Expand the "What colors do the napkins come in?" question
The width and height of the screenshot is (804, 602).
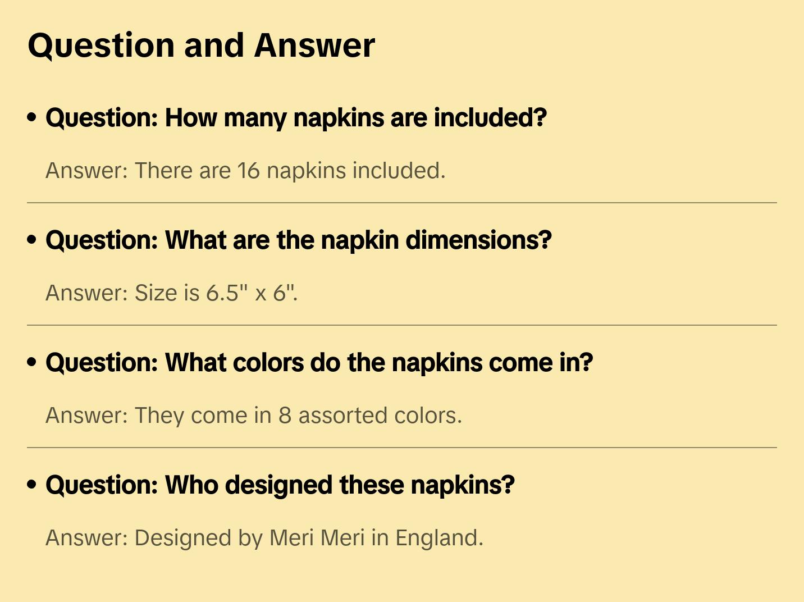click(319, 363)
